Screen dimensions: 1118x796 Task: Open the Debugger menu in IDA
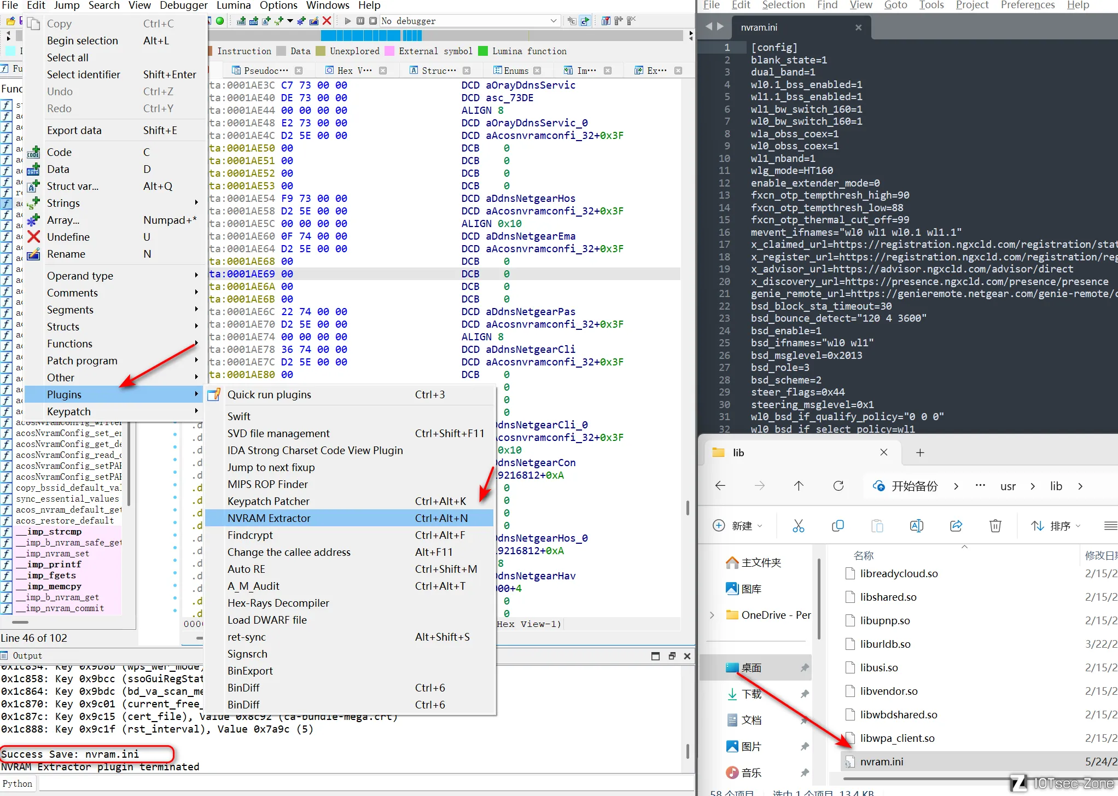(183, 5)
